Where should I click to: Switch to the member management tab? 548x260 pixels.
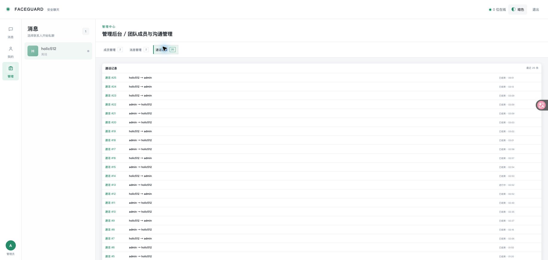click(113, 50)
